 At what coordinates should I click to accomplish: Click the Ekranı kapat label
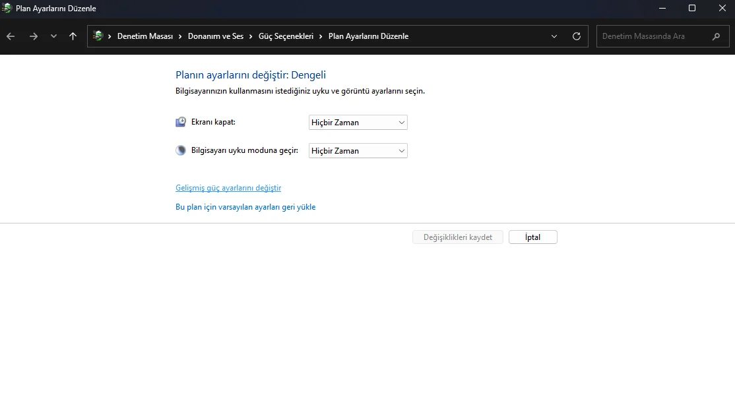point(213,122)
